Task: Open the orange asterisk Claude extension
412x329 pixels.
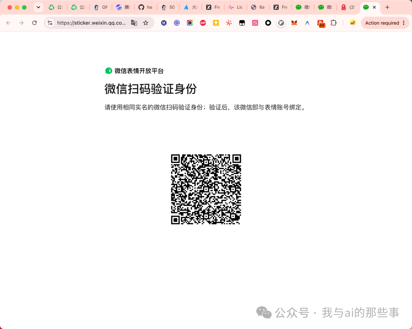Action: (229, 23)
